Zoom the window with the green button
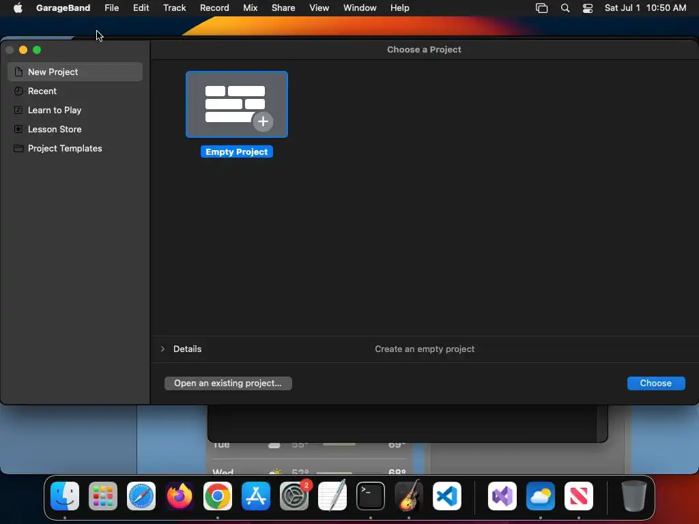Viewport: 699px width, 524px height. 37,50
